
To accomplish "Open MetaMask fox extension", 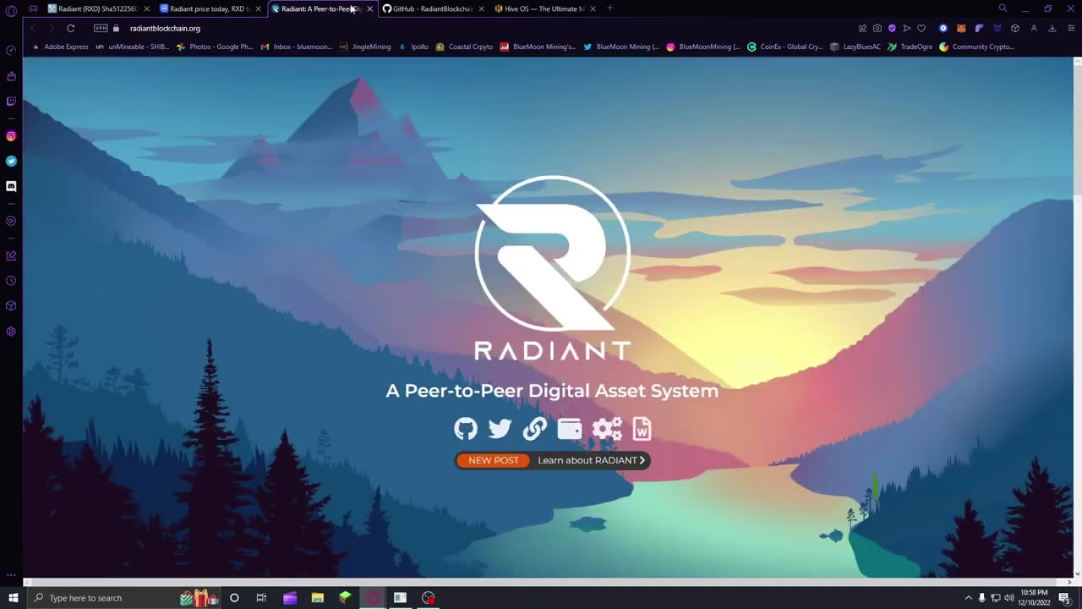I will click(961, 28).
